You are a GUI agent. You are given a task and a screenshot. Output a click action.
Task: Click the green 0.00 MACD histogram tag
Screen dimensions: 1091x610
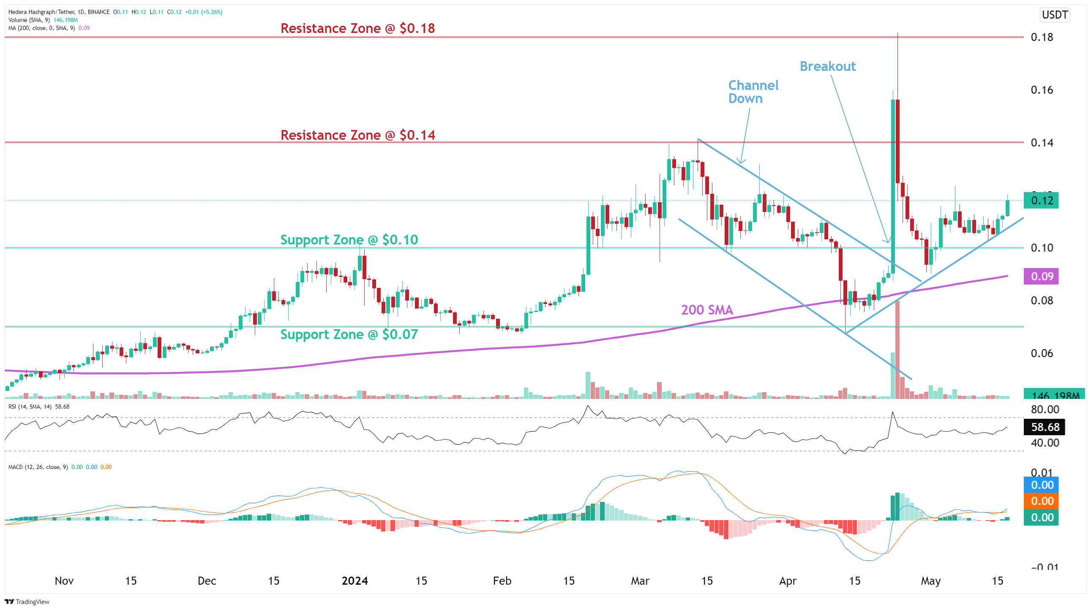1041,518
